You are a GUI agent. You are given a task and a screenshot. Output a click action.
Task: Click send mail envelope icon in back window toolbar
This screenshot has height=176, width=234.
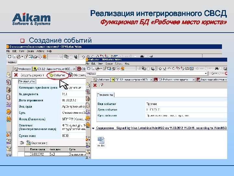click(31, 57)
